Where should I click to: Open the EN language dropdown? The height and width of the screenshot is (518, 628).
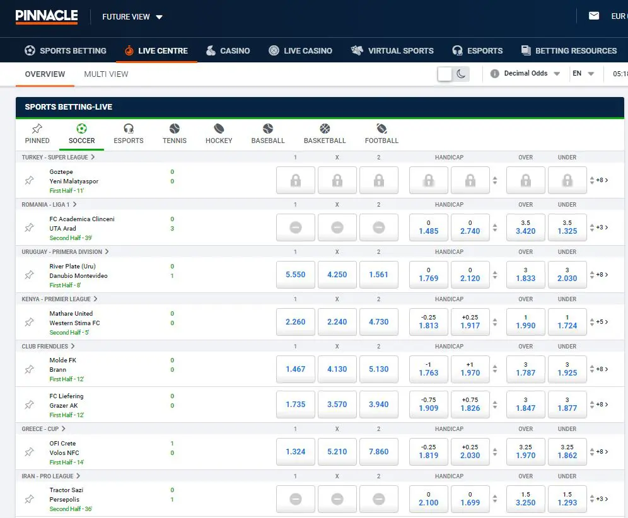[x=583, y=74]
